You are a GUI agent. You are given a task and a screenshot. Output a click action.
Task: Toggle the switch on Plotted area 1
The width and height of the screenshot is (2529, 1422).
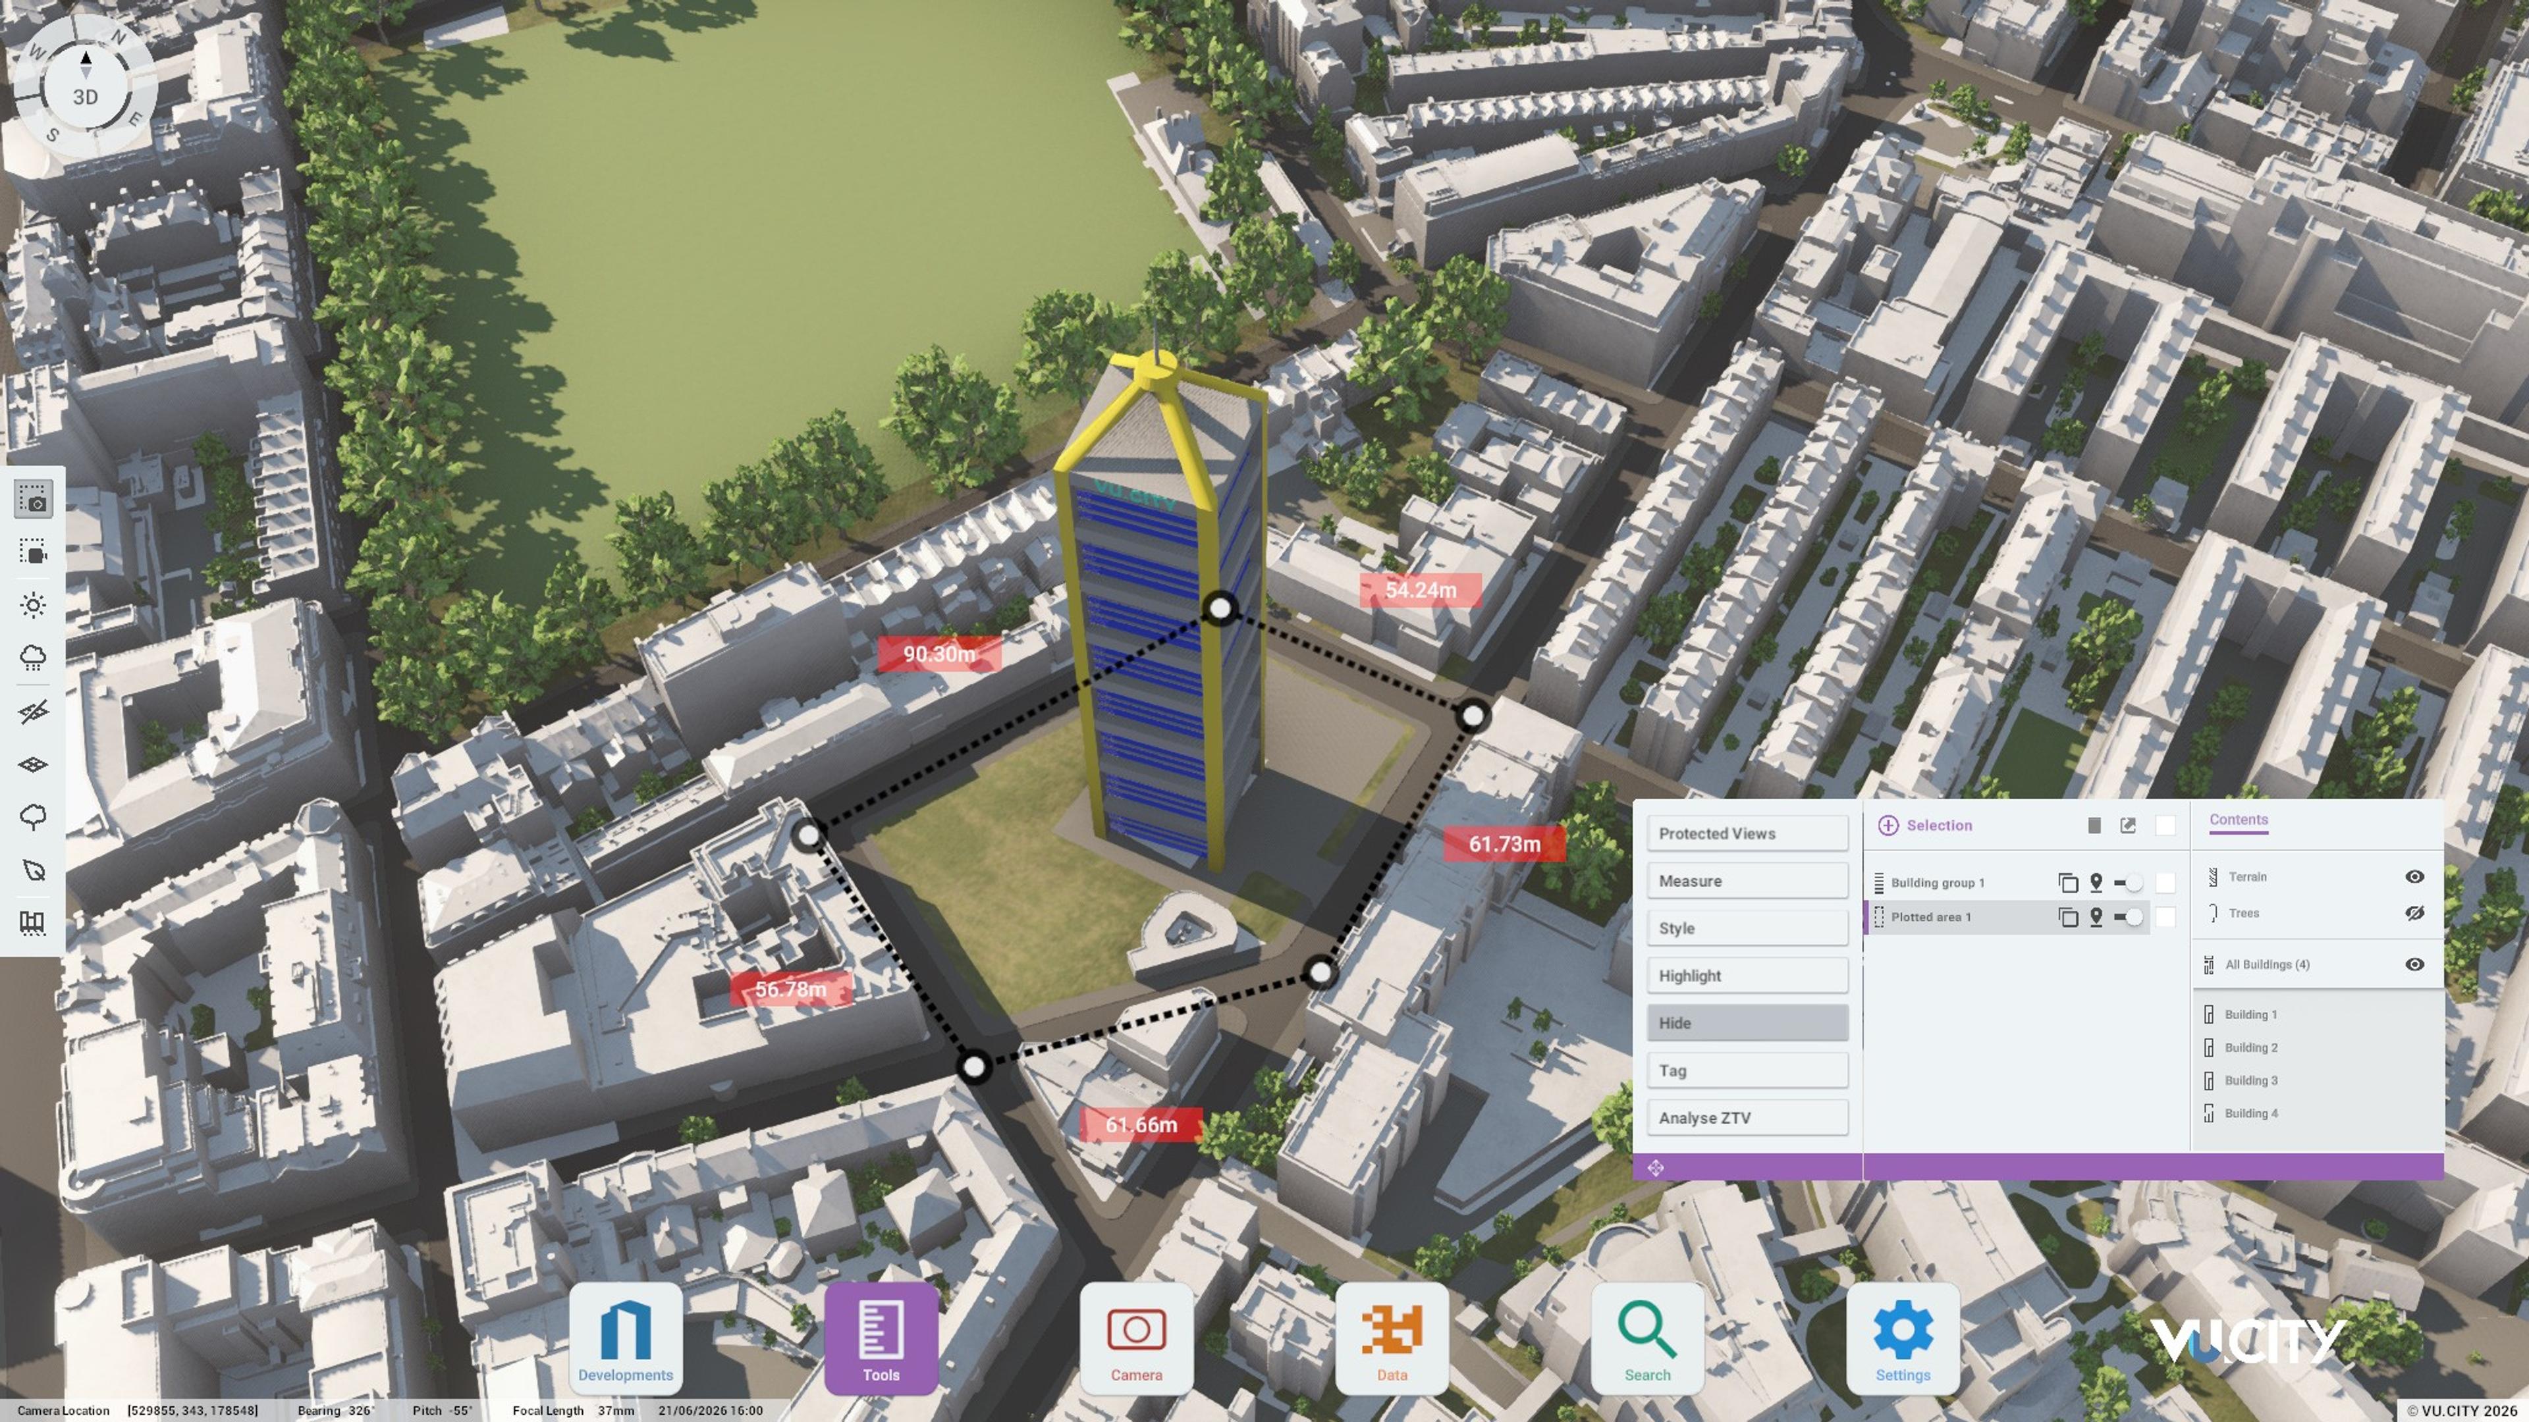tap(2129, 918)
